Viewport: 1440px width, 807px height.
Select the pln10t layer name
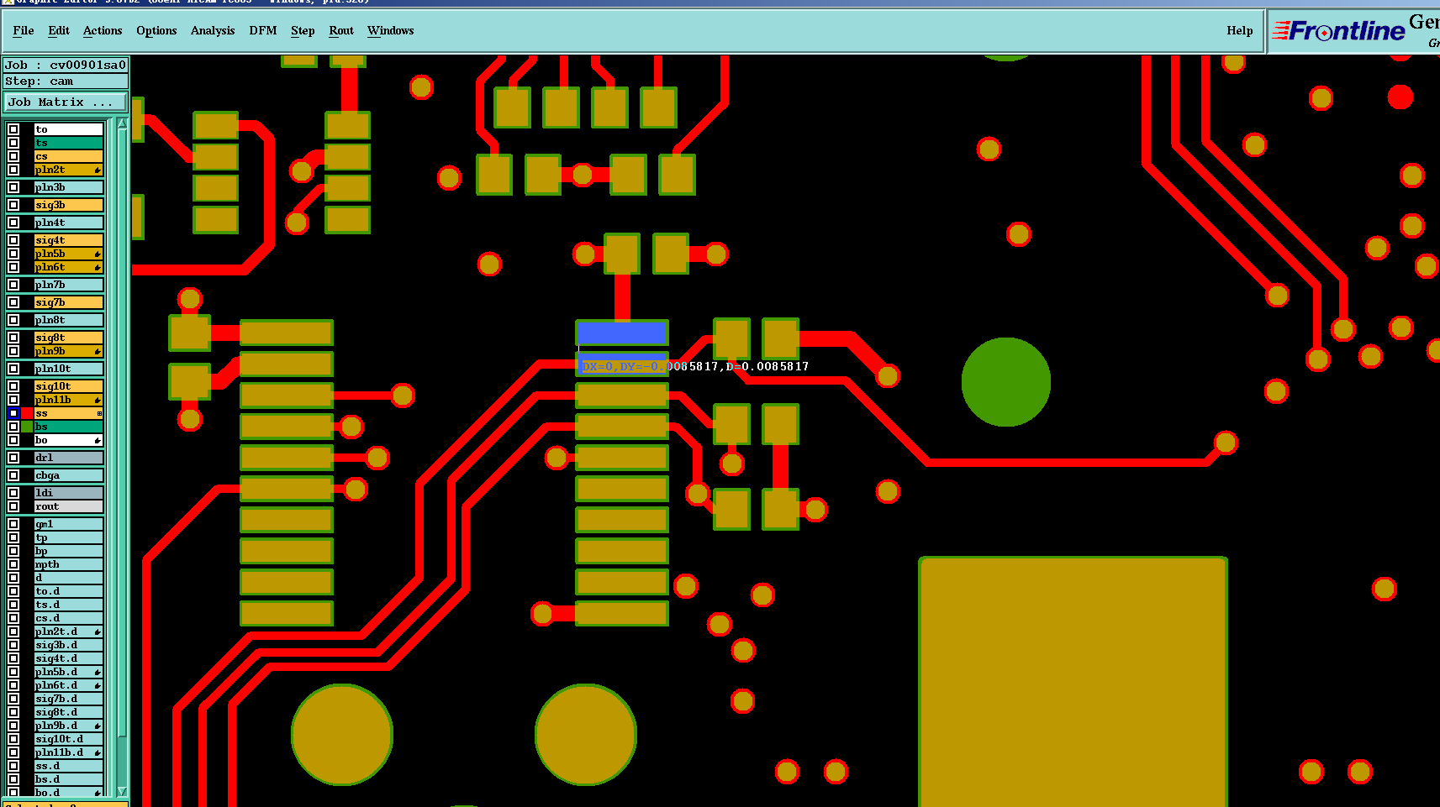coord(68,369)
